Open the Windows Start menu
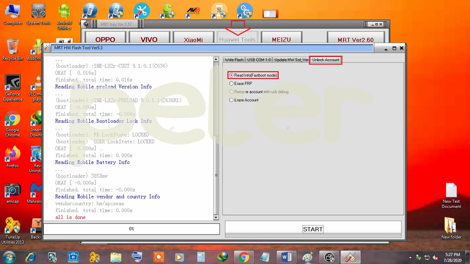This screenshot has width=470, height=264. coord(9,257)
